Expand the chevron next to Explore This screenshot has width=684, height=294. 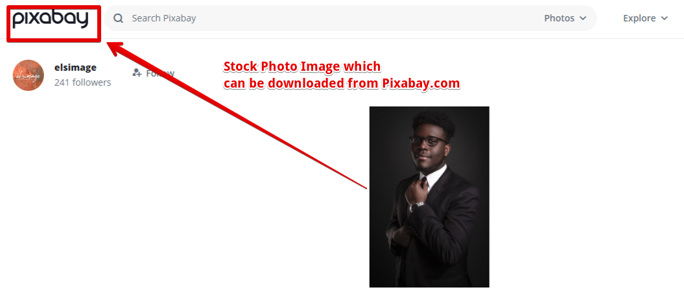tap(665, 18)
